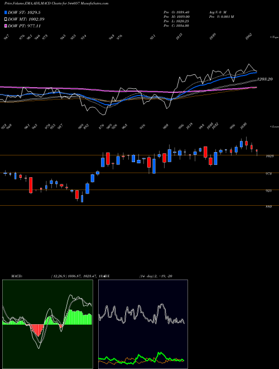Screen dimensions: 279x369
Task: Click the white DOW MT legend swatch
Action: pyautogui.click(x=6, y=20)
